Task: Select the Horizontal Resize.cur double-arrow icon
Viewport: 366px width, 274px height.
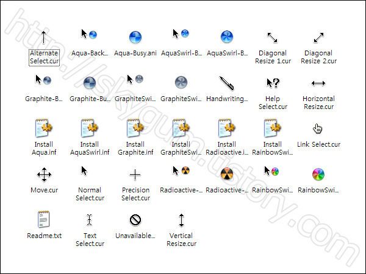Action: pyautogui.click(x=318, y=83)
